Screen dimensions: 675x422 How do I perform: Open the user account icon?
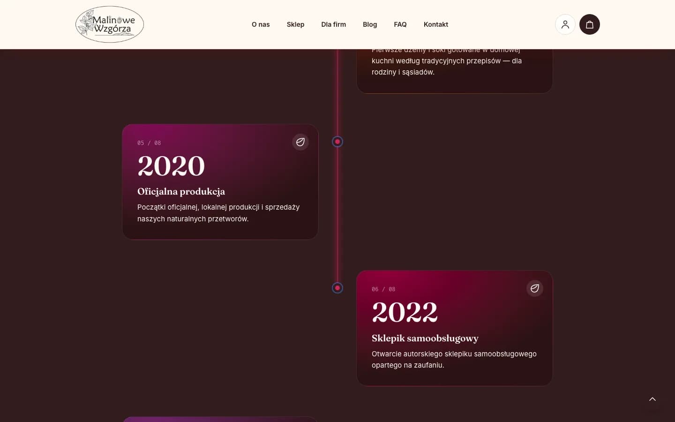[565, 24]
